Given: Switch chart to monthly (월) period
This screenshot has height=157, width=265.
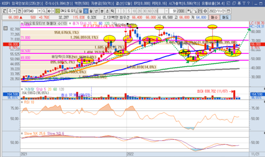Looking at the screenshot, I should (91, 11).
